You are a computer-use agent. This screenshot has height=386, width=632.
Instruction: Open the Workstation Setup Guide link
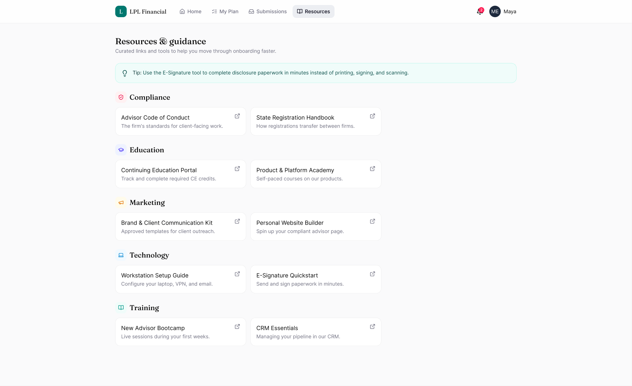click(181, 279)
